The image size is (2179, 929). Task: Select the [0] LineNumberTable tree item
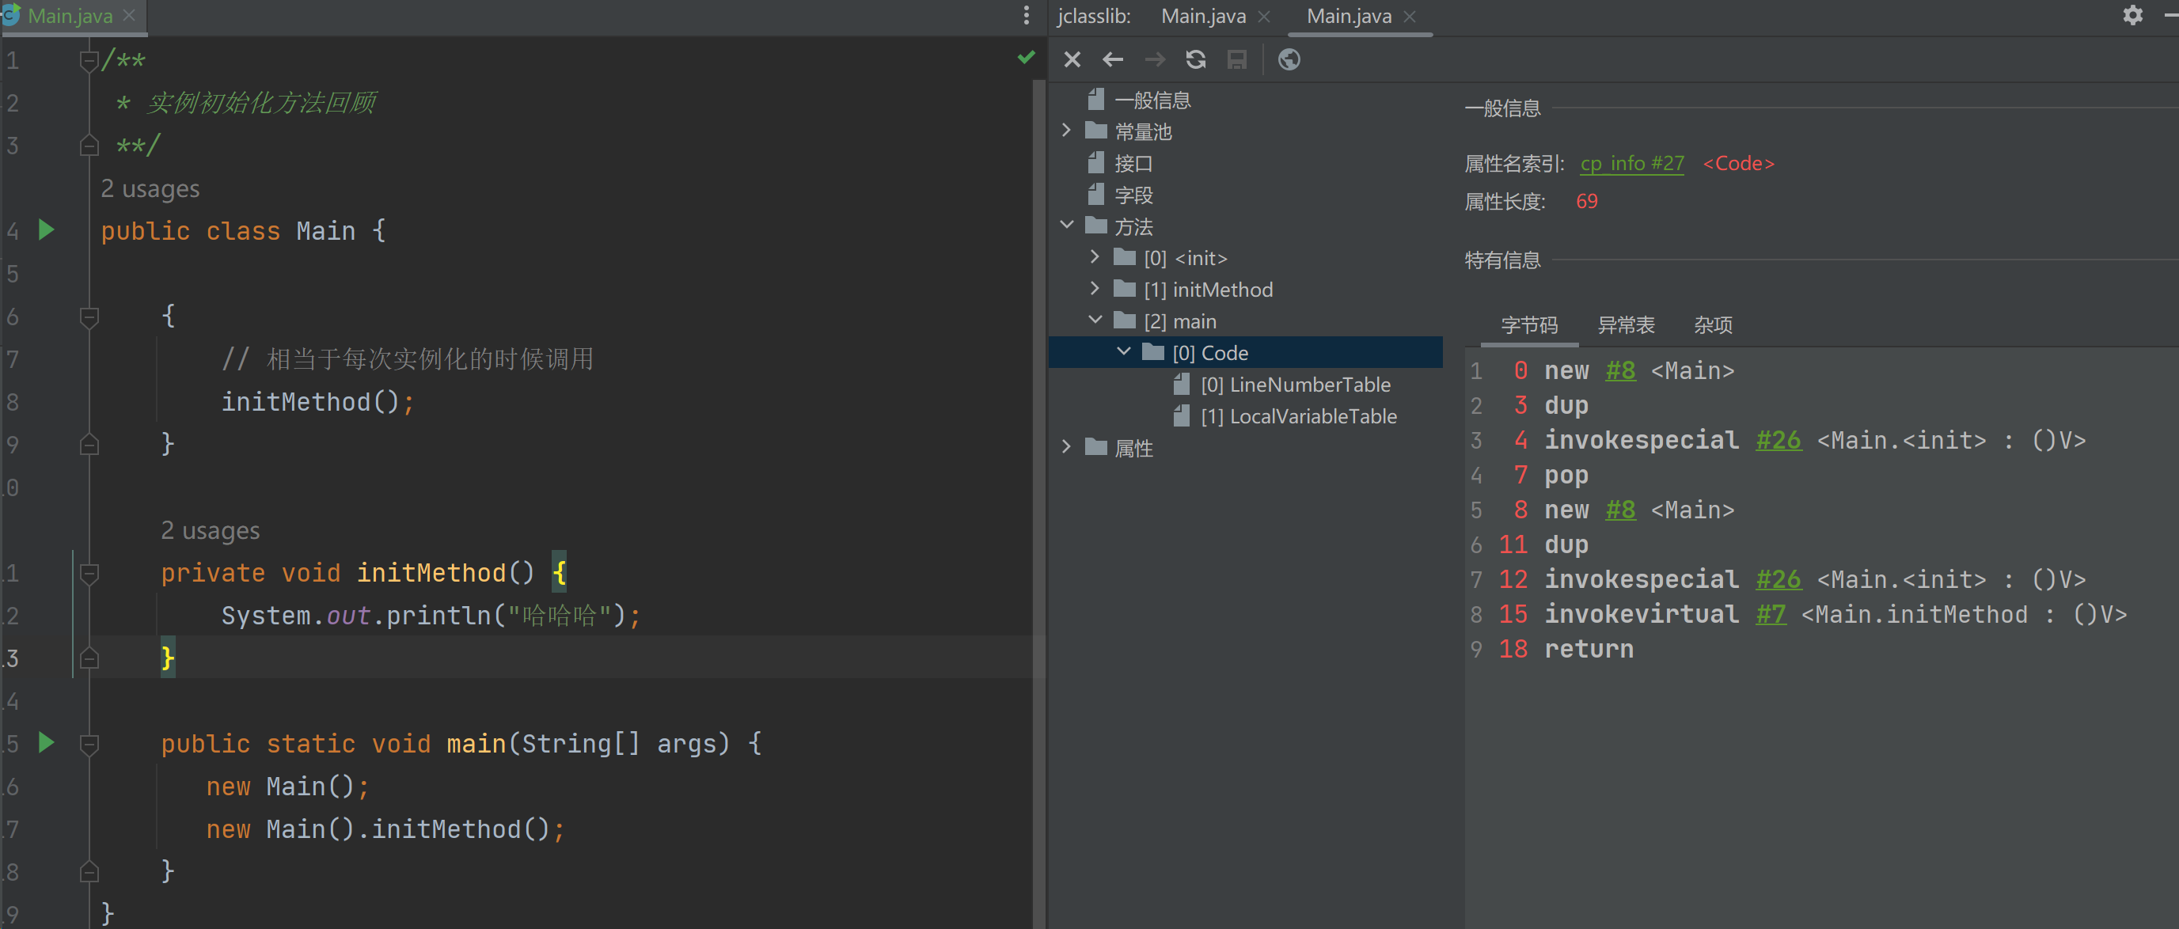[1294, 385]
